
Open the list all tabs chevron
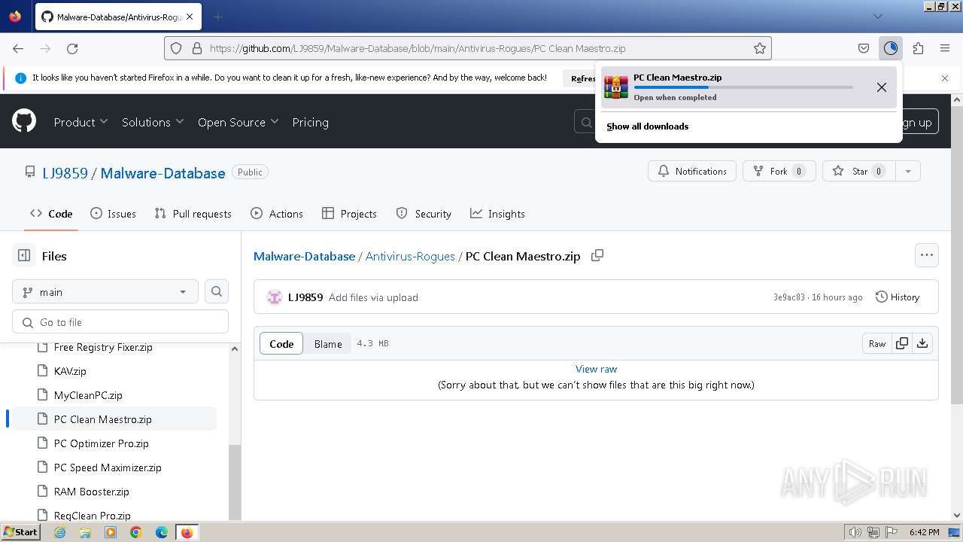pyautogui.click(x=877, y=17)
